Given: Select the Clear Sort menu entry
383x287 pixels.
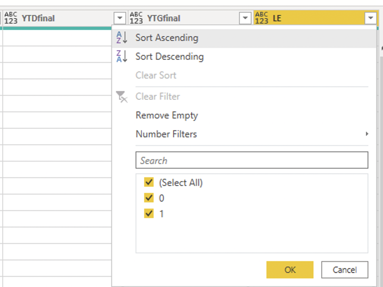Looking at the screenshot, I should (244, 75).
